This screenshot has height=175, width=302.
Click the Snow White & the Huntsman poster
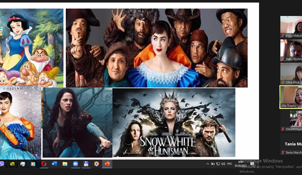click(x=174, y=122)
